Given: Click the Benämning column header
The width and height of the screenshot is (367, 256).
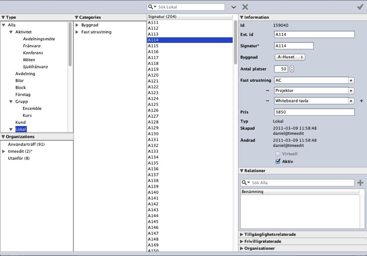Looking at the screenshot, I should click(300, 192).
